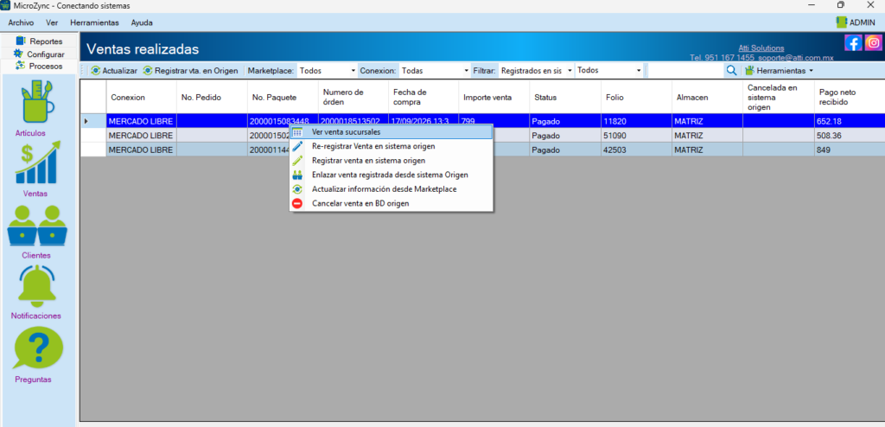
Task: Click the Enlazar venta binoculars icon
Action: [297, 175]
